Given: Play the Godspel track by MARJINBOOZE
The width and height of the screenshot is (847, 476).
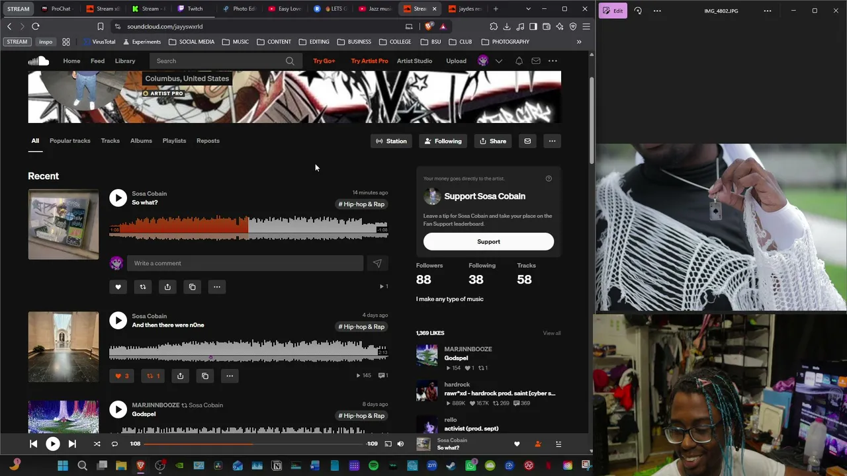Looking at the screenshot, I should pyautogui.click(x=118, y=410).
